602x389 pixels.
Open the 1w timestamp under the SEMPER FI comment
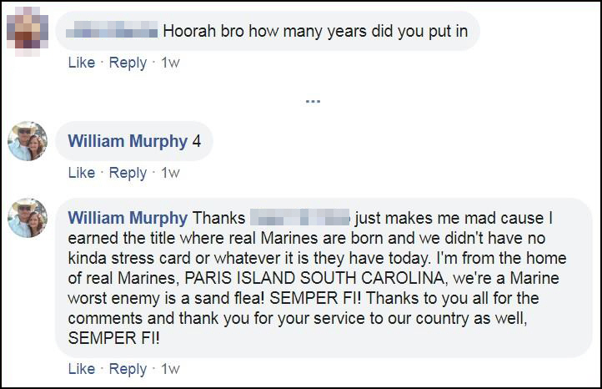[x=170, y=368]
